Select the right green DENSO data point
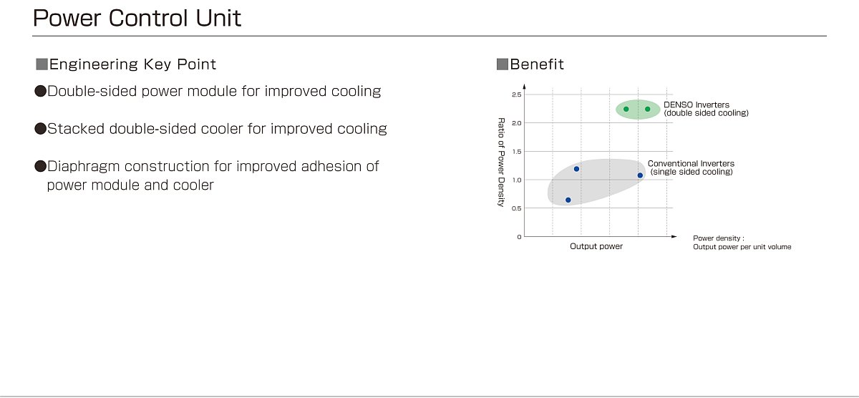Screen dimensions: 859x398 point(647,109)
